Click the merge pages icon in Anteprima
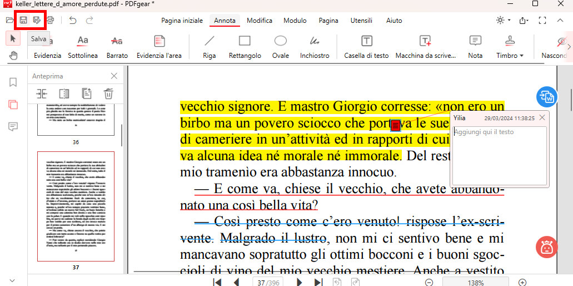Image resolution: width=573 pixels, height=286 pixels. click(x=42, y=94)
